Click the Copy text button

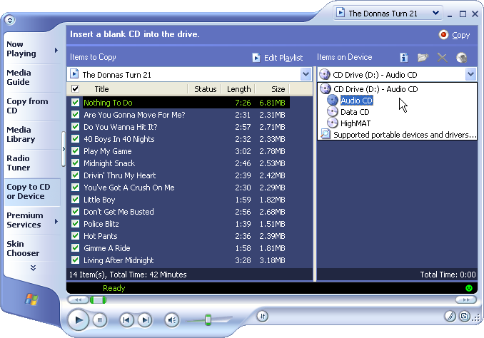(461, 35)
